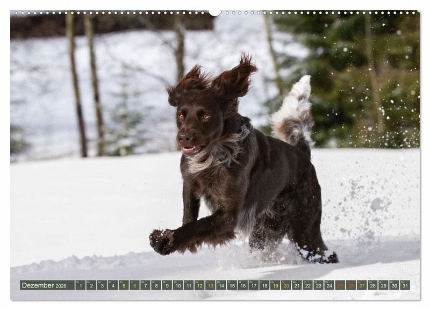Click the highlighted day 20 cell
This screenshot has width=430, height=310.
pos(286,285)
